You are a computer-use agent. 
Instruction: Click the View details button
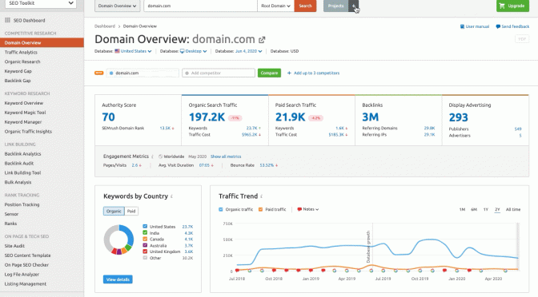(118, 279)
